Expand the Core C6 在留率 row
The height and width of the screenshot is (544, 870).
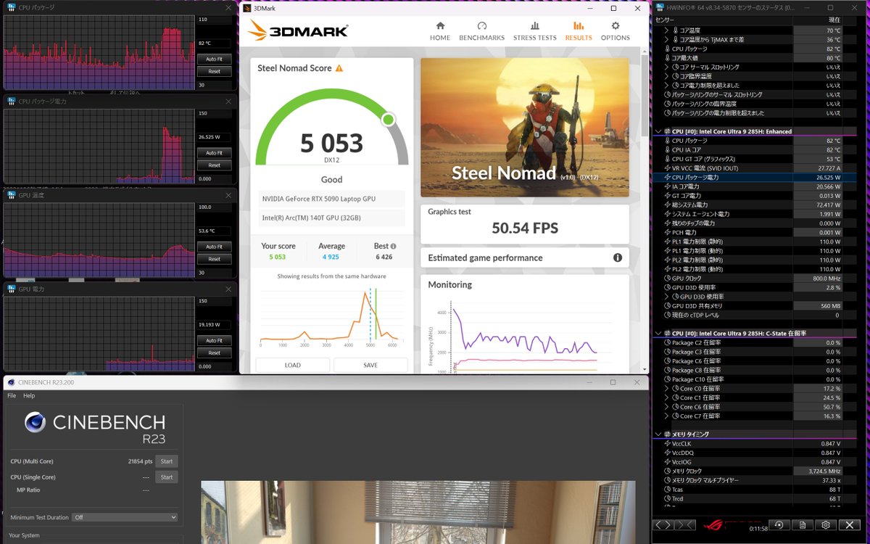click(667, 407)
